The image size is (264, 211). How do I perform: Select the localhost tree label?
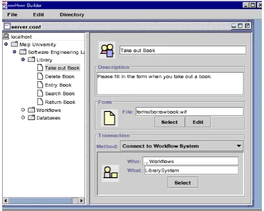pos(22,37)
